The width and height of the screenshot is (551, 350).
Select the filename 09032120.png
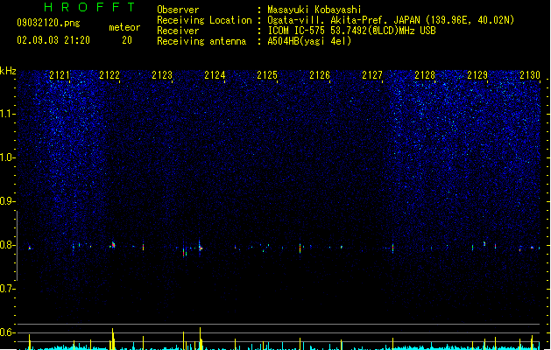[48, 23]
